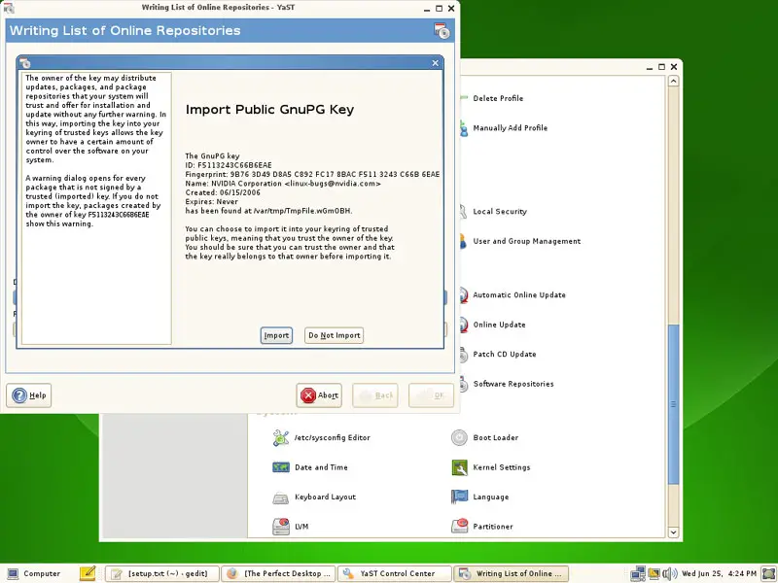The height and width of the screenshot is (583, 778).
Task: Click the note-taking pencil icon in taskbar
Action: 88,573
